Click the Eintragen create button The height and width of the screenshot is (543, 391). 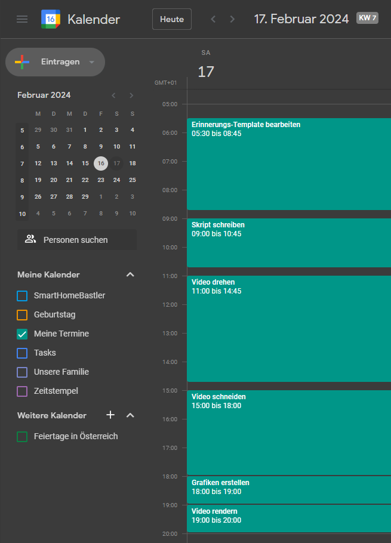tap(55, 62)
